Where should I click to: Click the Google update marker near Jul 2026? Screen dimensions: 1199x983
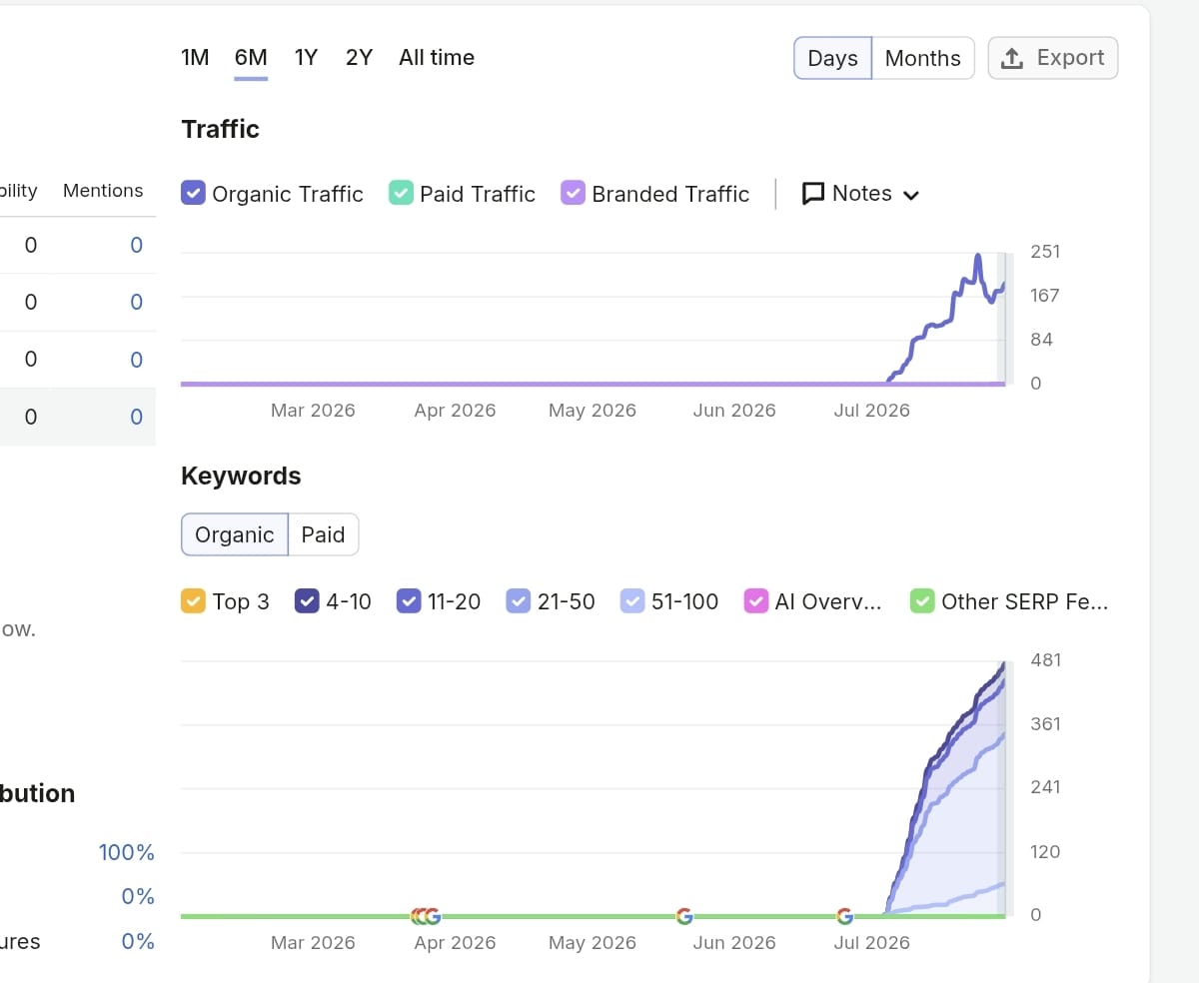(x=845, y=916)
